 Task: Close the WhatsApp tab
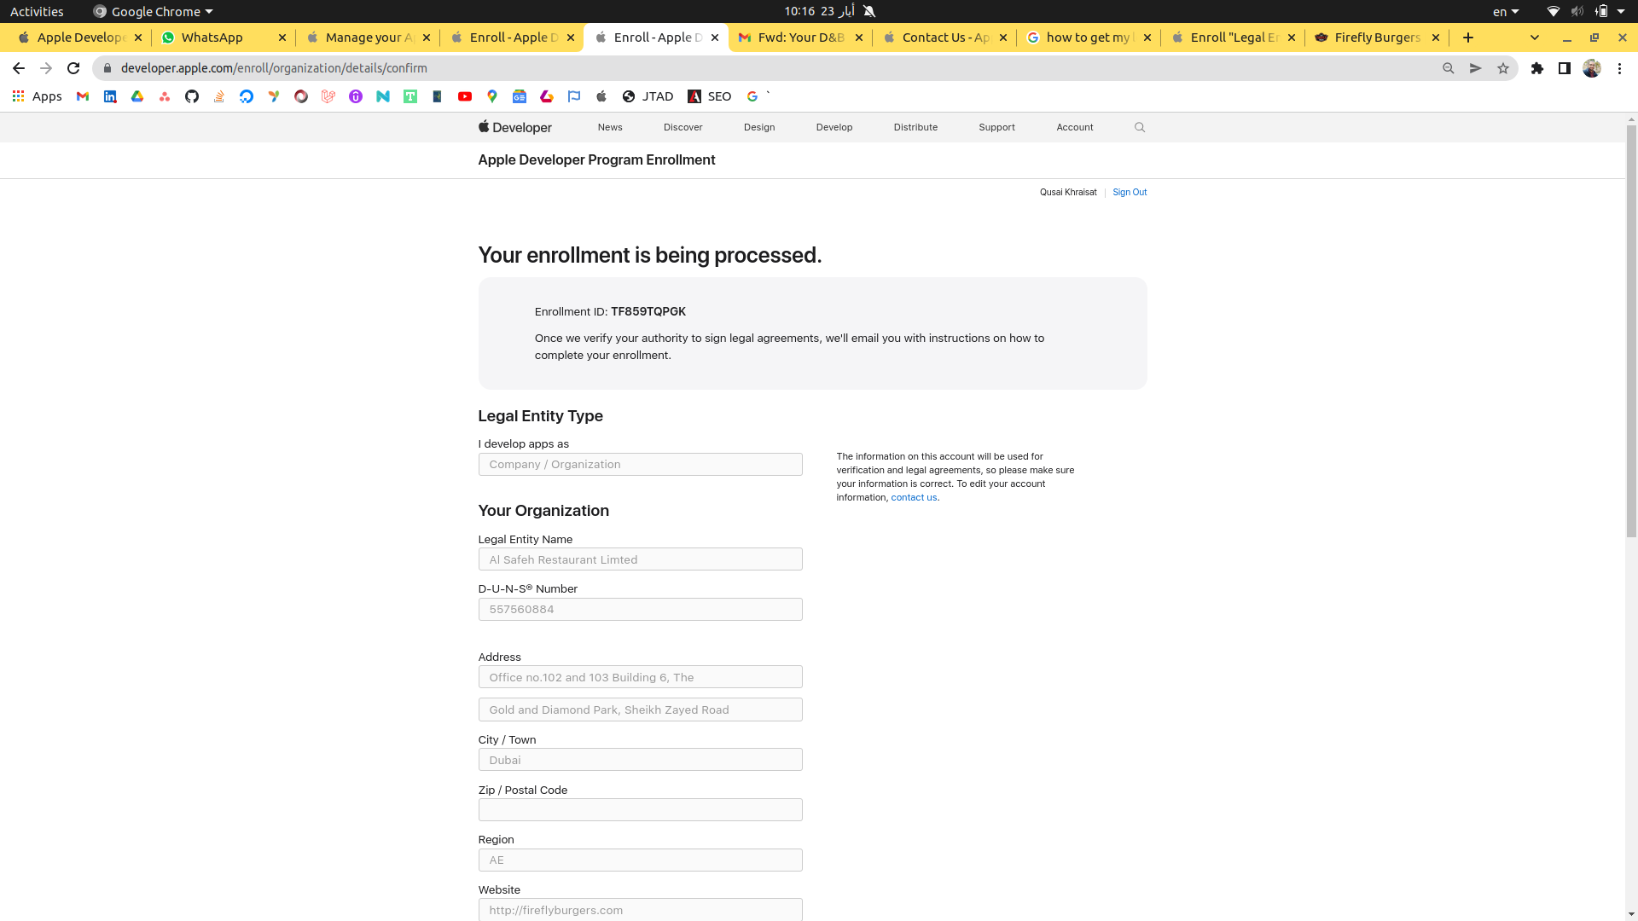point(282,38)
